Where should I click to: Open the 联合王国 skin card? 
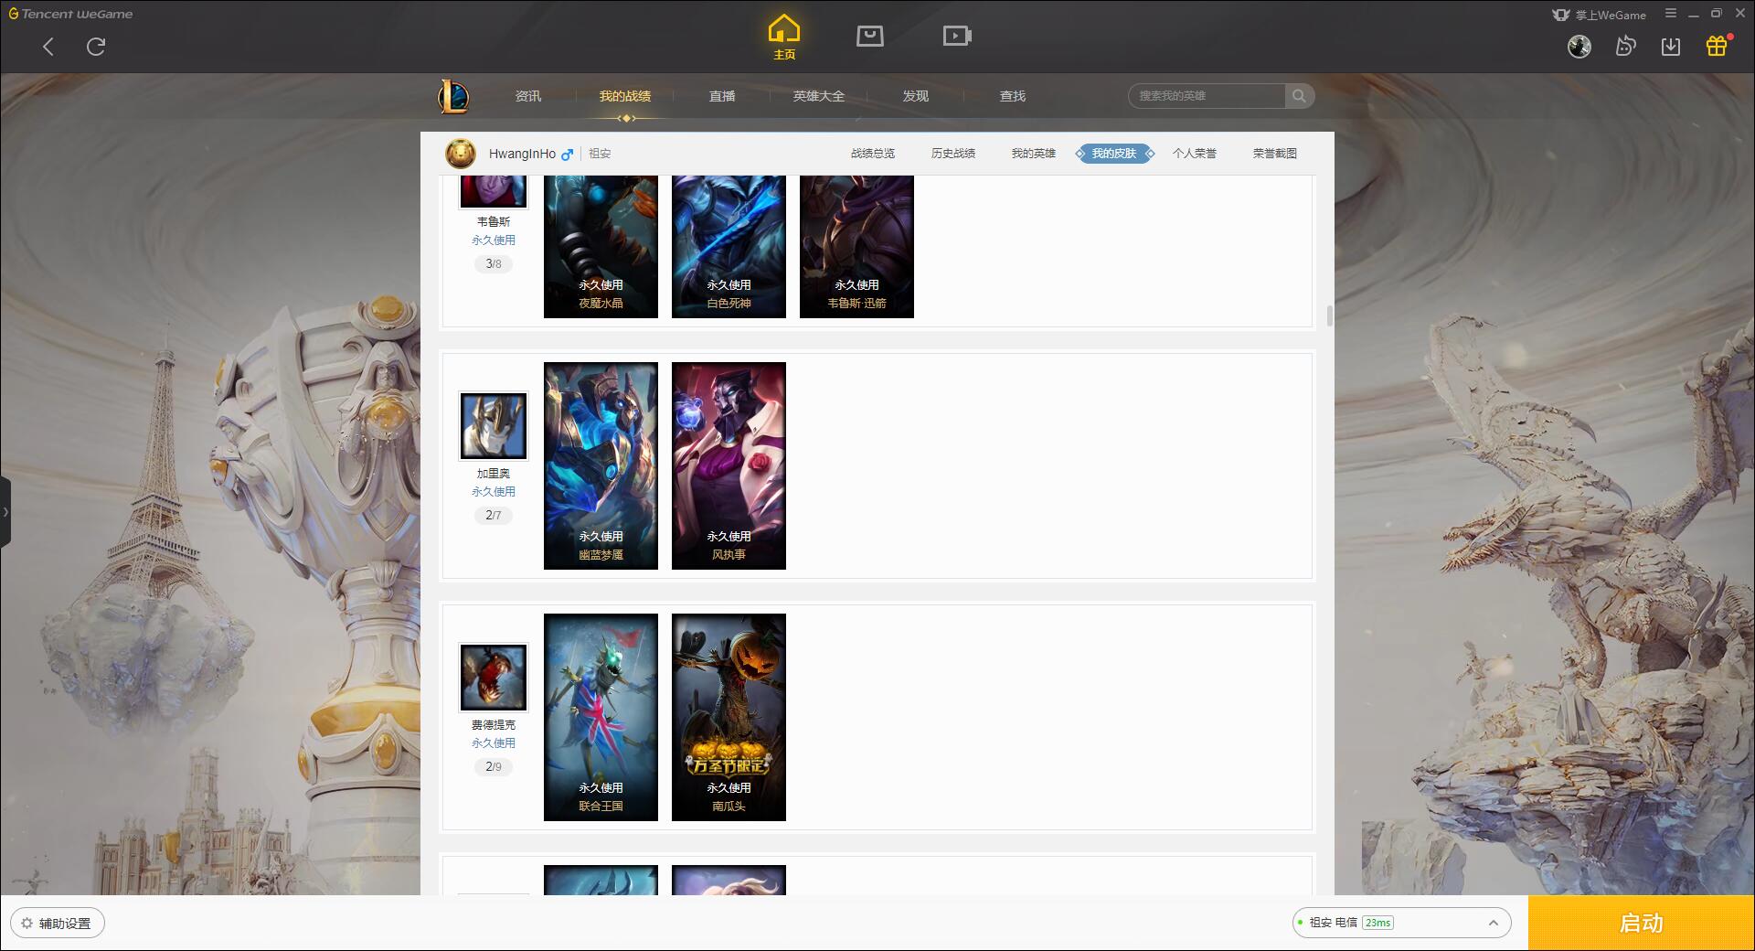[x=601, y=717]
